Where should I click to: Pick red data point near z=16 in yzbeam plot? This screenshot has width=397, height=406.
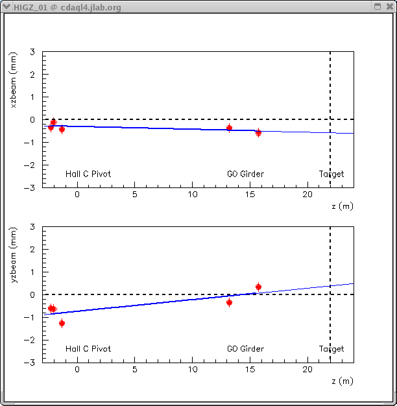pos(258,287)
